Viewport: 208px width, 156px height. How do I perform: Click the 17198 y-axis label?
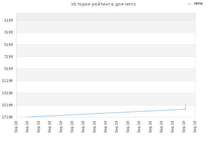7,117
